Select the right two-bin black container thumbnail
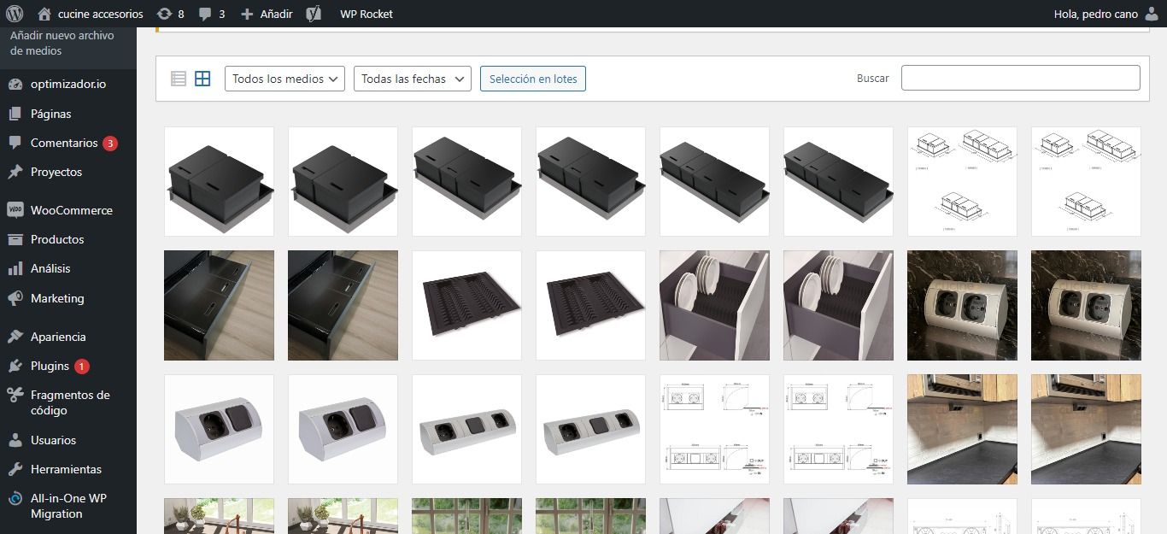Image resolution: width=1167 pixels, height=534 pixels. 343,181
